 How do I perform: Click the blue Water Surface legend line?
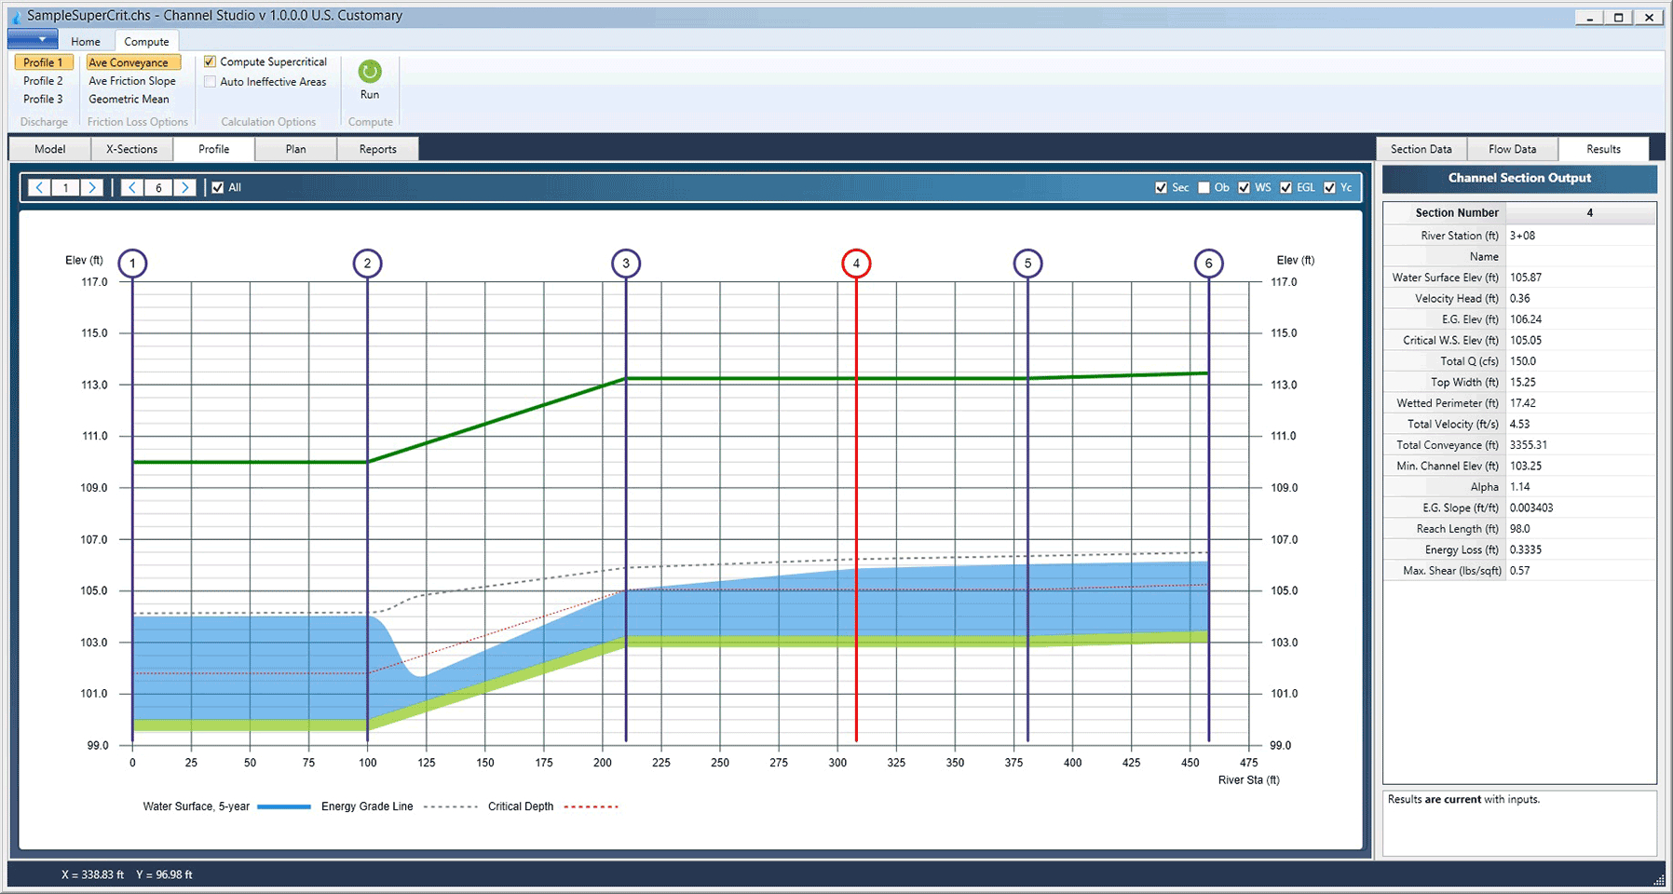(284, 806)
